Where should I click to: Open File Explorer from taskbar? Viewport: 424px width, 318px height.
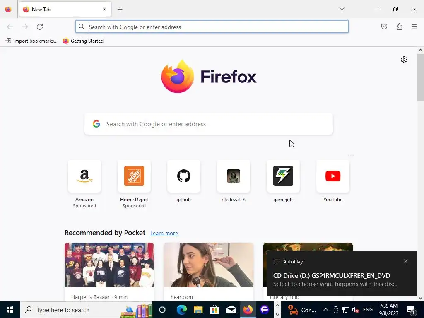click(x=198, y=310)
